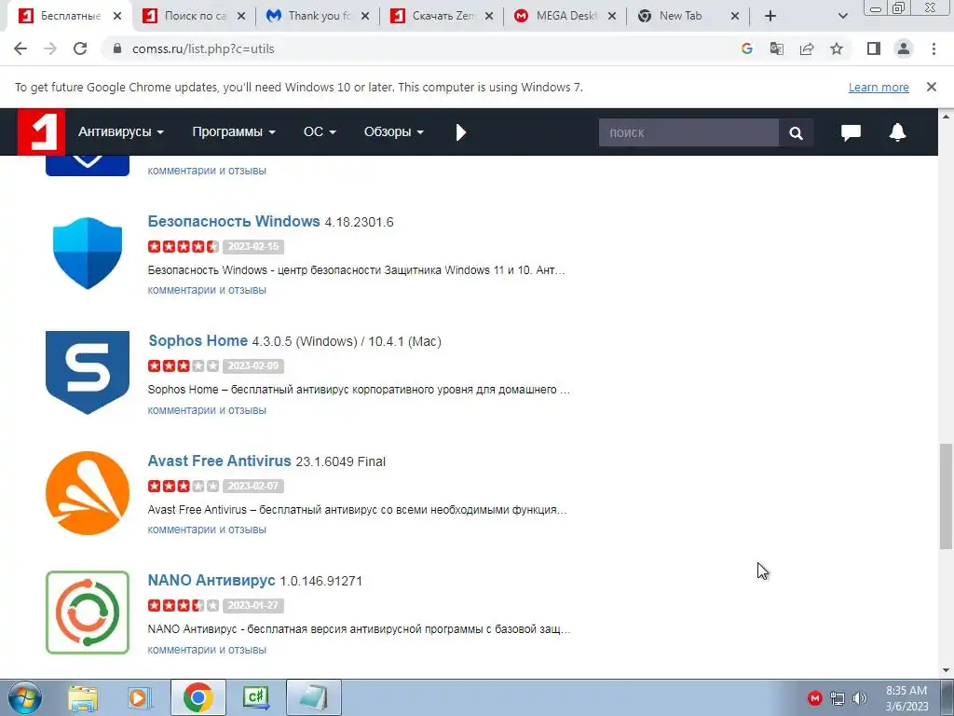Click Learn more link in update bar
The height and width of the screenshot is (716, 954).
click(x=879, y=87)
